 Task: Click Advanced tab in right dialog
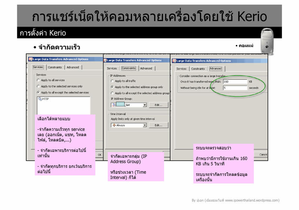click(x=216, y=69)
